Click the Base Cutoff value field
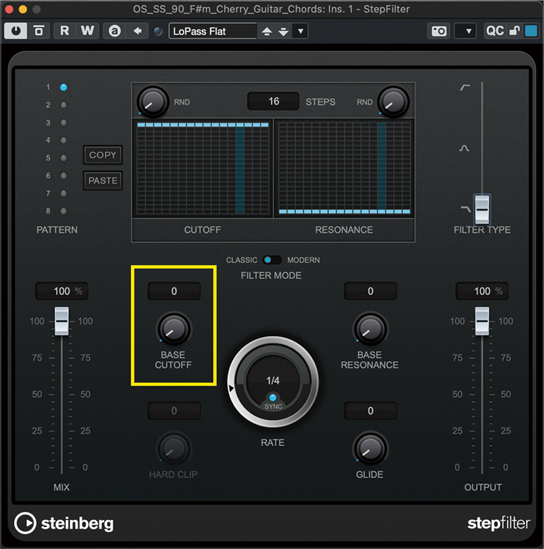 click(174, 291)
